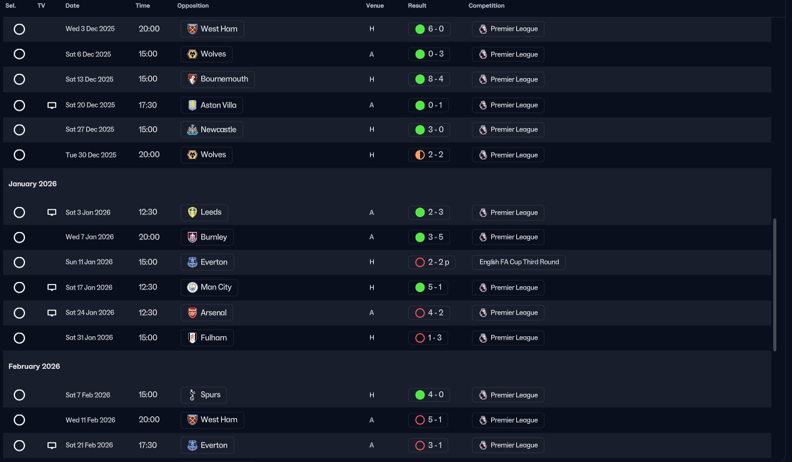Click the West Ham club badge icon
Viewport: 792px width, 462px height.
click(193, 29)
